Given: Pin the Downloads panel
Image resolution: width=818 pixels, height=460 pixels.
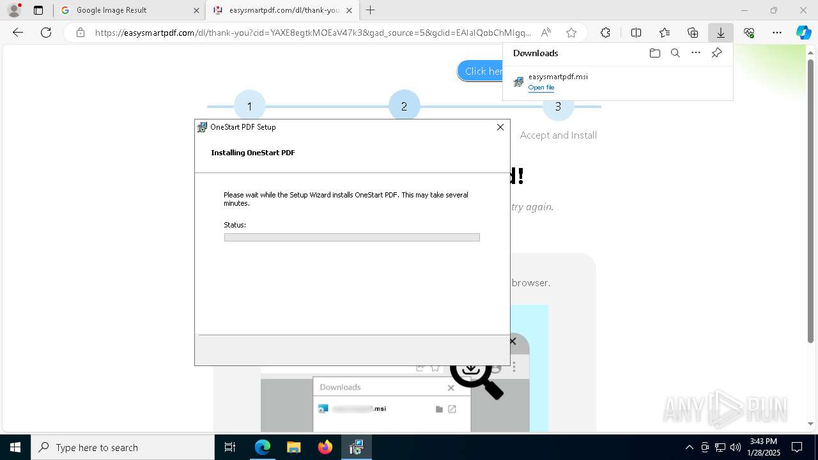Looking at the screenshot, I should click(x=716, y=53).
